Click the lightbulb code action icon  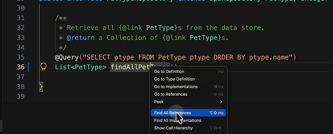click(x=43, y=67)
